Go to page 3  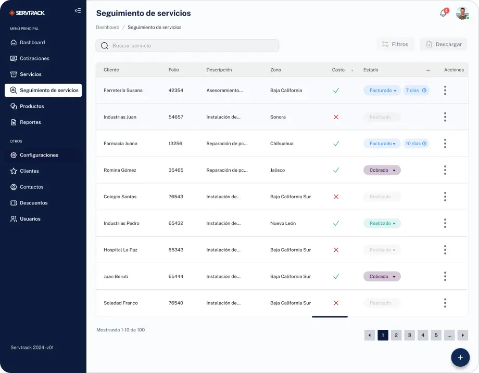(x=409, y=335)
